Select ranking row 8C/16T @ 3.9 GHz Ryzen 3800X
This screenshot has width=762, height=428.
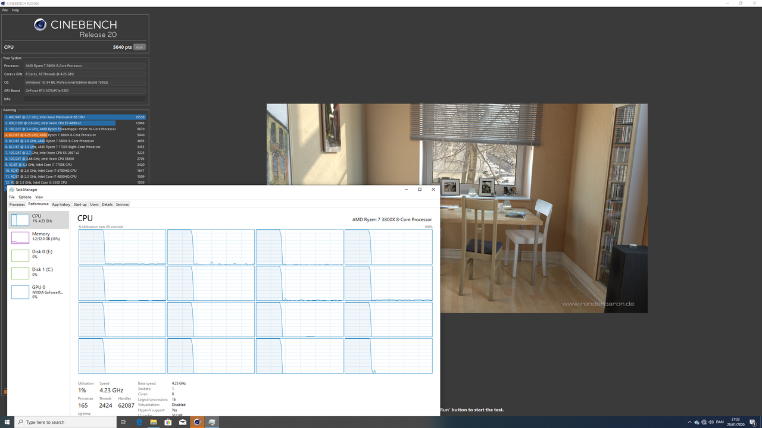[75, 141]
